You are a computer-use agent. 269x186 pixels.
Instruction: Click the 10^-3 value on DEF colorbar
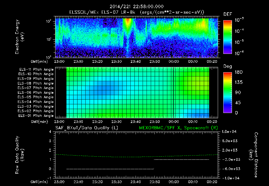click(x=239, y=20)
